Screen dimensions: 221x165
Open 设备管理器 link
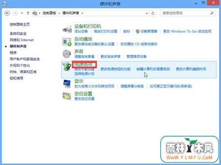149,31
